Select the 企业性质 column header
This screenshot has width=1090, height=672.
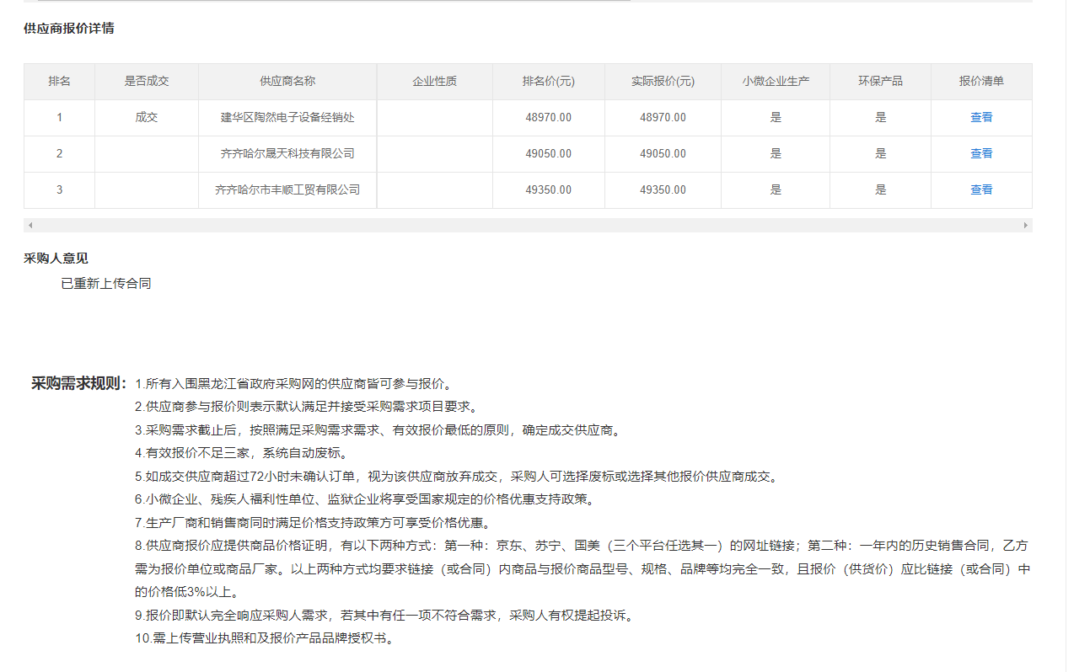(x=434, y=81)
